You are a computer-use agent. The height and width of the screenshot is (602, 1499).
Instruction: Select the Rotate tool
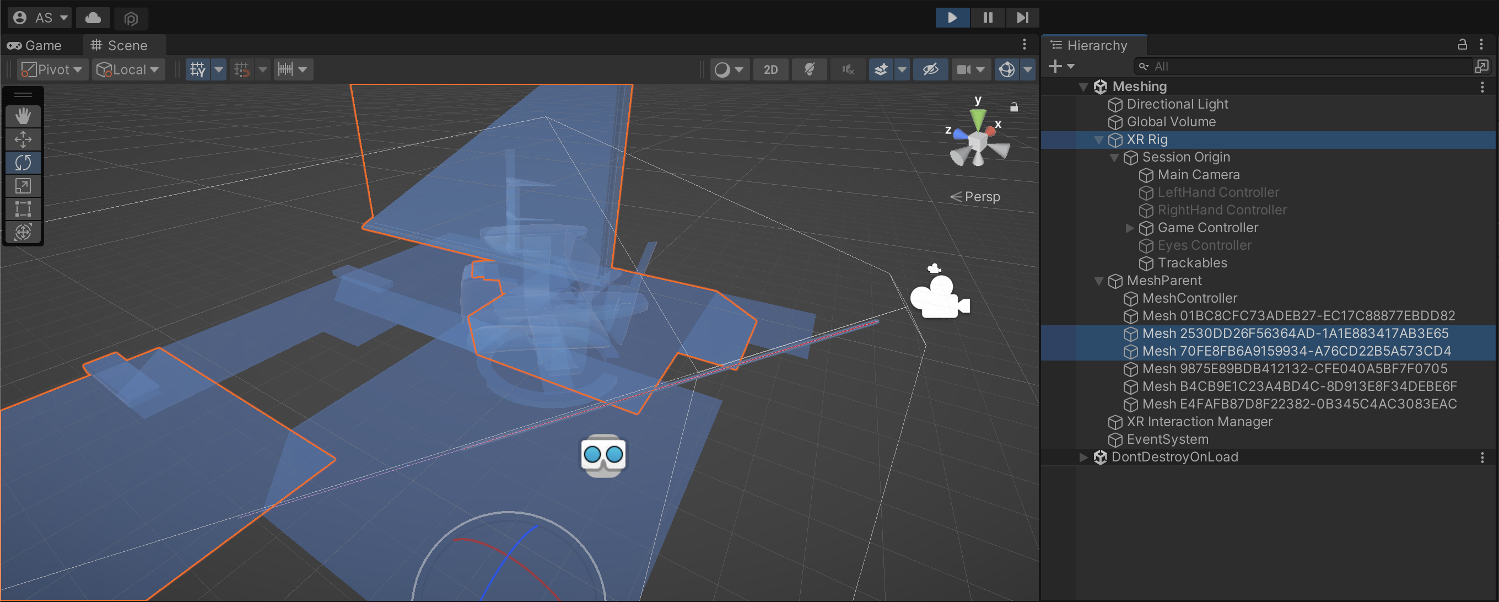[23, 163]
